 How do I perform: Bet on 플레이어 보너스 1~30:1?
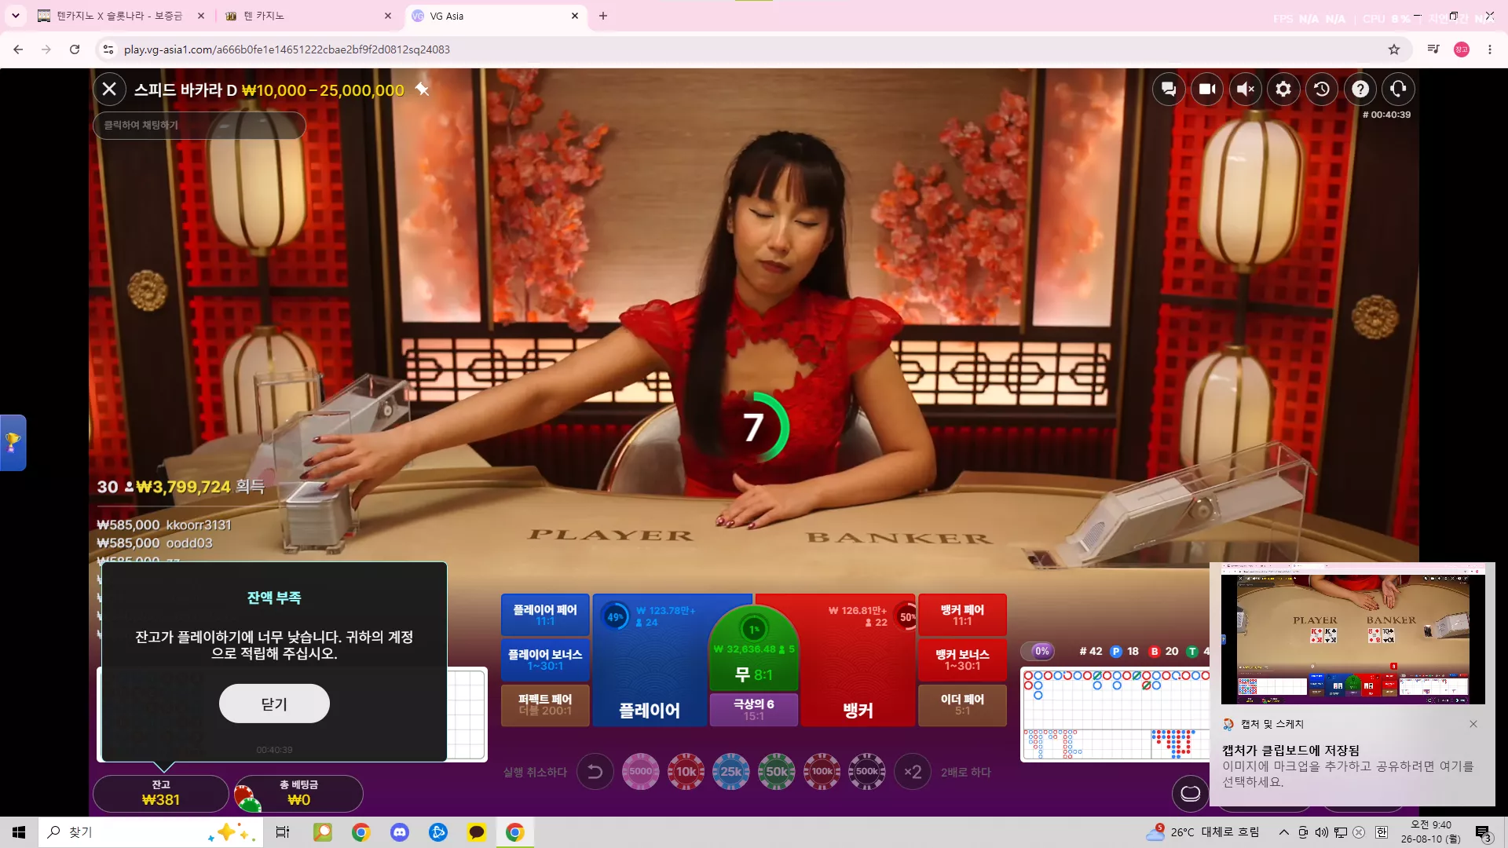coord(545,660)
